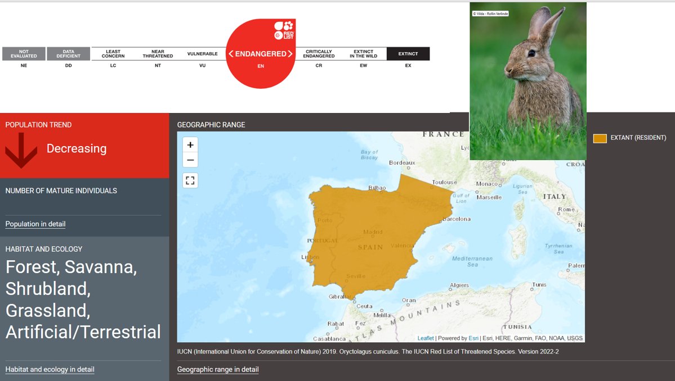Select the Data Deficient category
The image size is (675, 381).
pyautogui.click(x=69, y=54)
